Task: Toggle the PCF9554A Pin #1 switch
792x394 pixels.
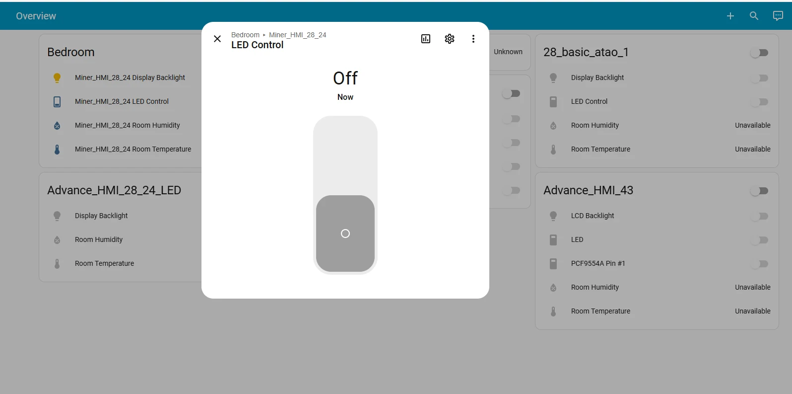Action: point(759,264)
